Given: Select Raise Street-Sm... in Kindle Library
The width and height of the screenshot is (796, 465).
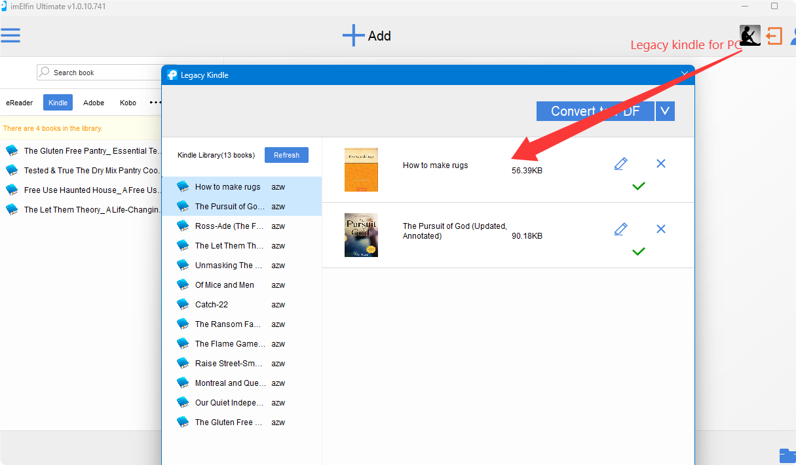Looking at the screenshot, I should tap(242, 363).
